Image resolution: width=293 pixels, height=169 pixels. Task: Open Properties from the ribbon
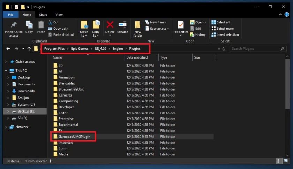point(181,26)
